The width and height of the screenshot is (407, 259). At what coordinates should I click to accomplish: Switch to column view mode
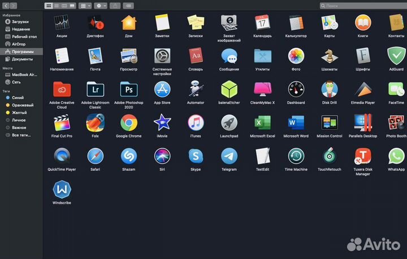64,5
